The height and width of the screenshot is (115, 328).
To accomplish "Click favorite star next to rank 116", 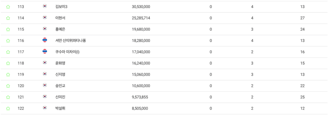I will (8, 41).
